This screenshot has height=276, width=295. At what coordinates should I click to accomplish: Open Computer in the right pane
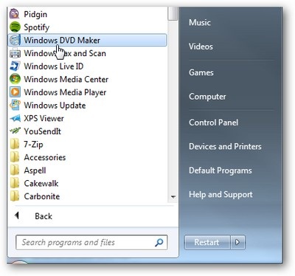[x=207, y=97]
